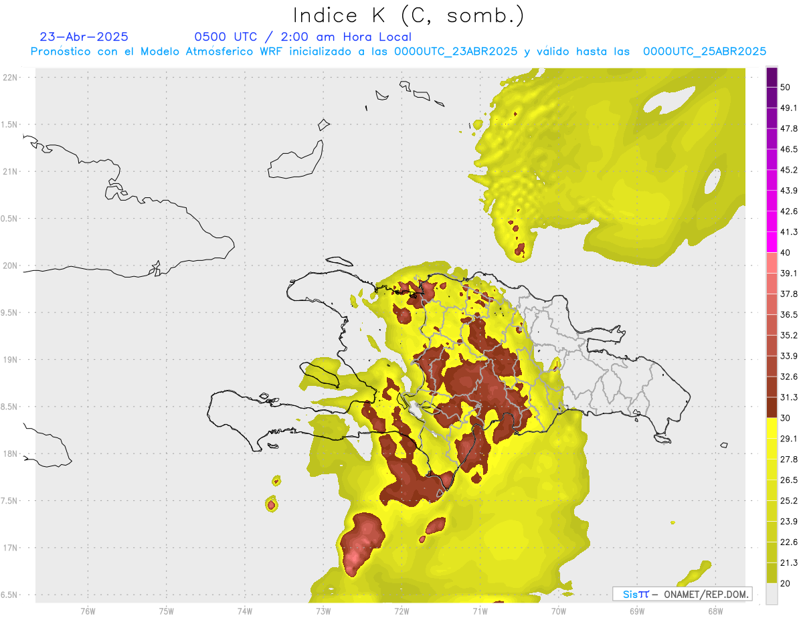This screenshot has width=803, height=620.
Task: Click the 19N latitude label
Action: [x=11, y=360]
